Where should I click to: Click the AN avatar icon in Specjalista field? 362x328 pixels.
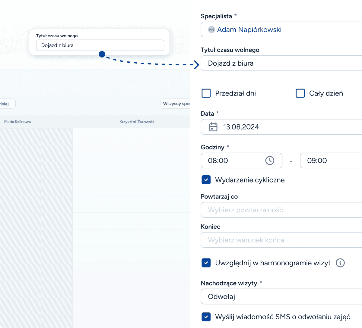pos(211,30)
